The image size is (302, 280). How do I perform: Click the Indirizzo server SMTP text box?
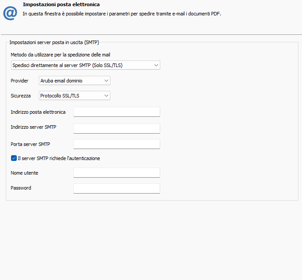[117, 128]
